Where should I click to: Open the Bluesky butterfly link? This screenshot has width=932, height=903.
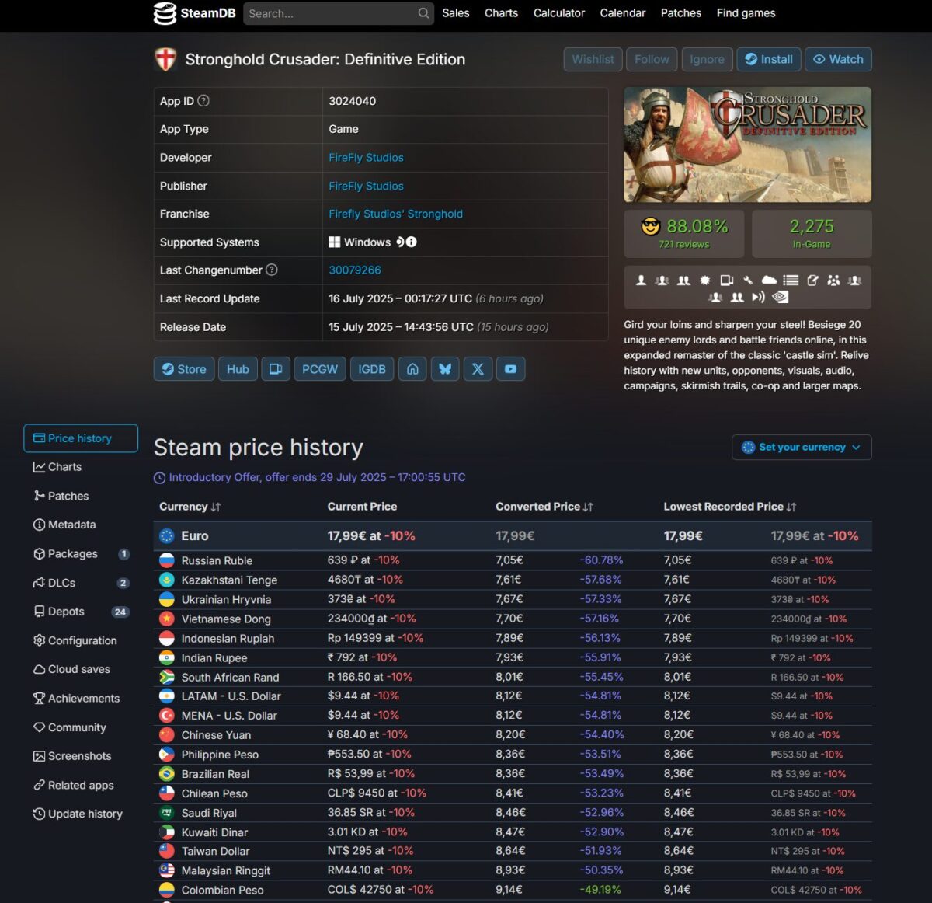445,369
